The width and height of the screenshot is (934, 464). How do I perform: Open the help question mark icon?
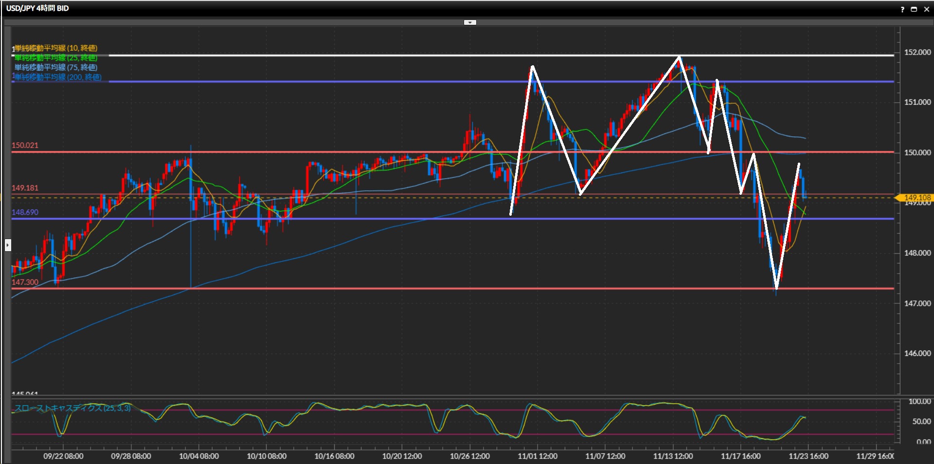click(902, 9)
